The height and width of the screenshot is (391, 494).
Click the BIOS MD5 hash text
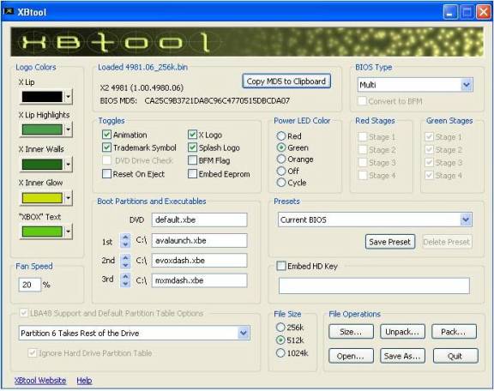(x=217, y=101)
